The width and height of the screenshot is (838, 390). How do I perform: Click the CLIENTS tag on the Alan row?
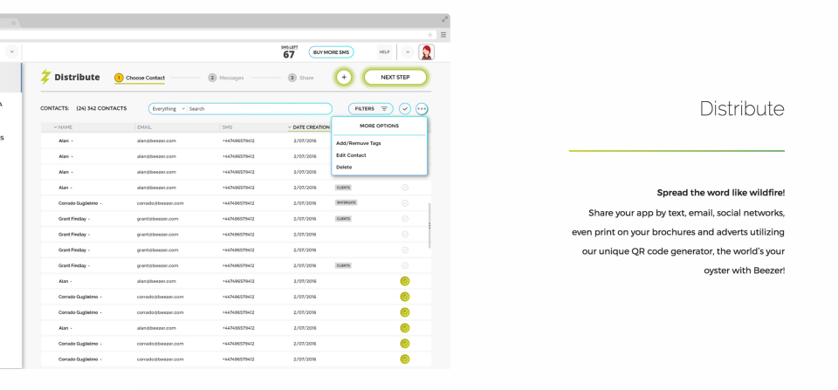pos(343,188)
